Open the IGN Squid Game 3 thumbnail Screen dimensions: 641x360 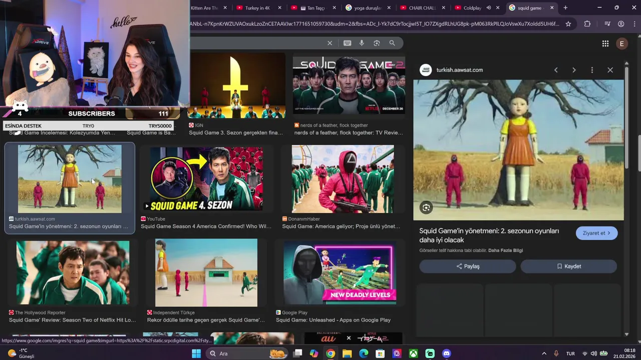click(236, 85)
